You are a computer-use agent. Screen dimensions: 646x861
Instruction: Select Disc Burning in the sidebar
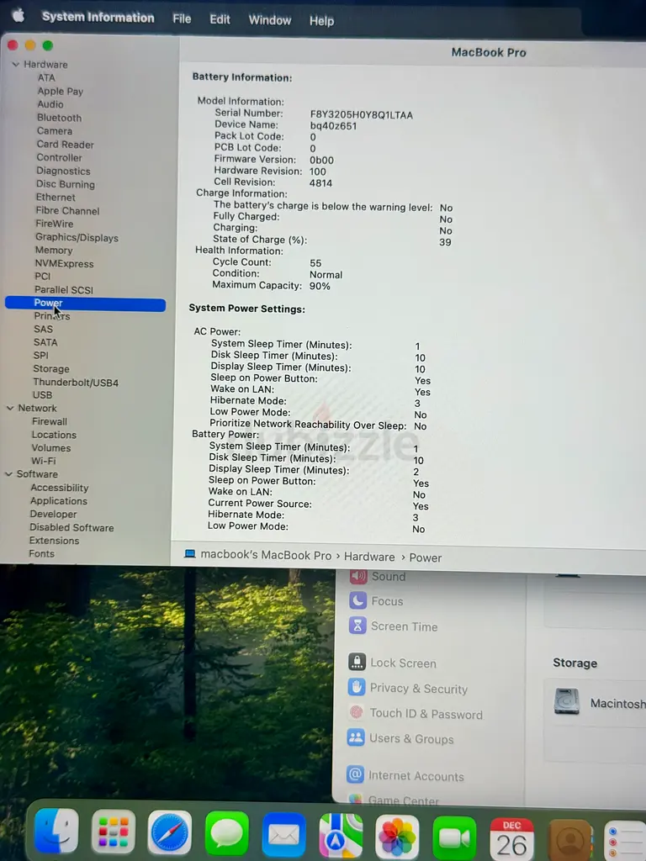[66, 184]
